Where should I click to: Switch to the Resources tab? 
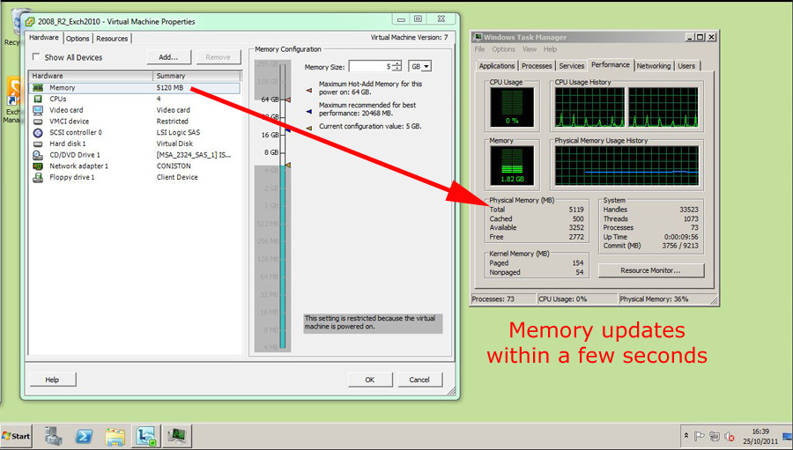point(112,39)
